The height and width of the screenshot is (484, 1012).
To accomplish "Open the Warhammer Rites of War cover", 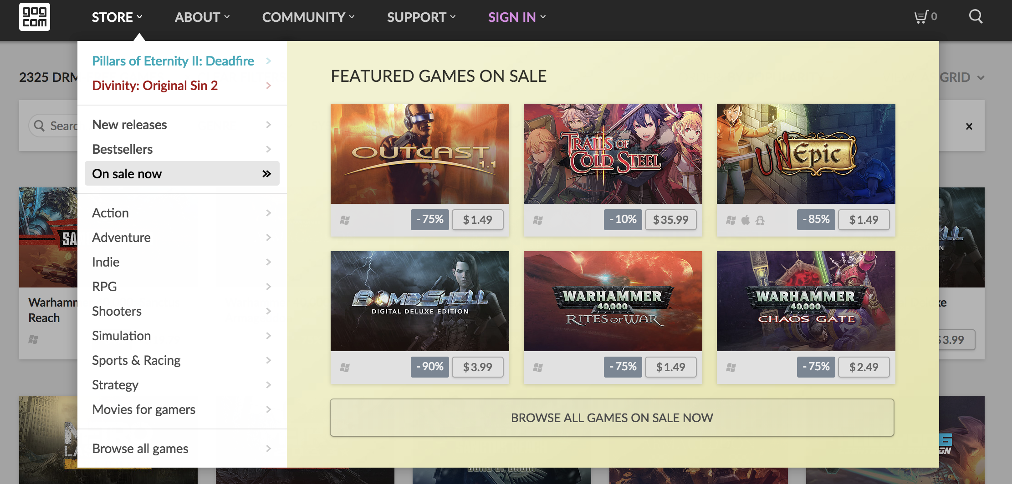I will (x=613, y=301).
